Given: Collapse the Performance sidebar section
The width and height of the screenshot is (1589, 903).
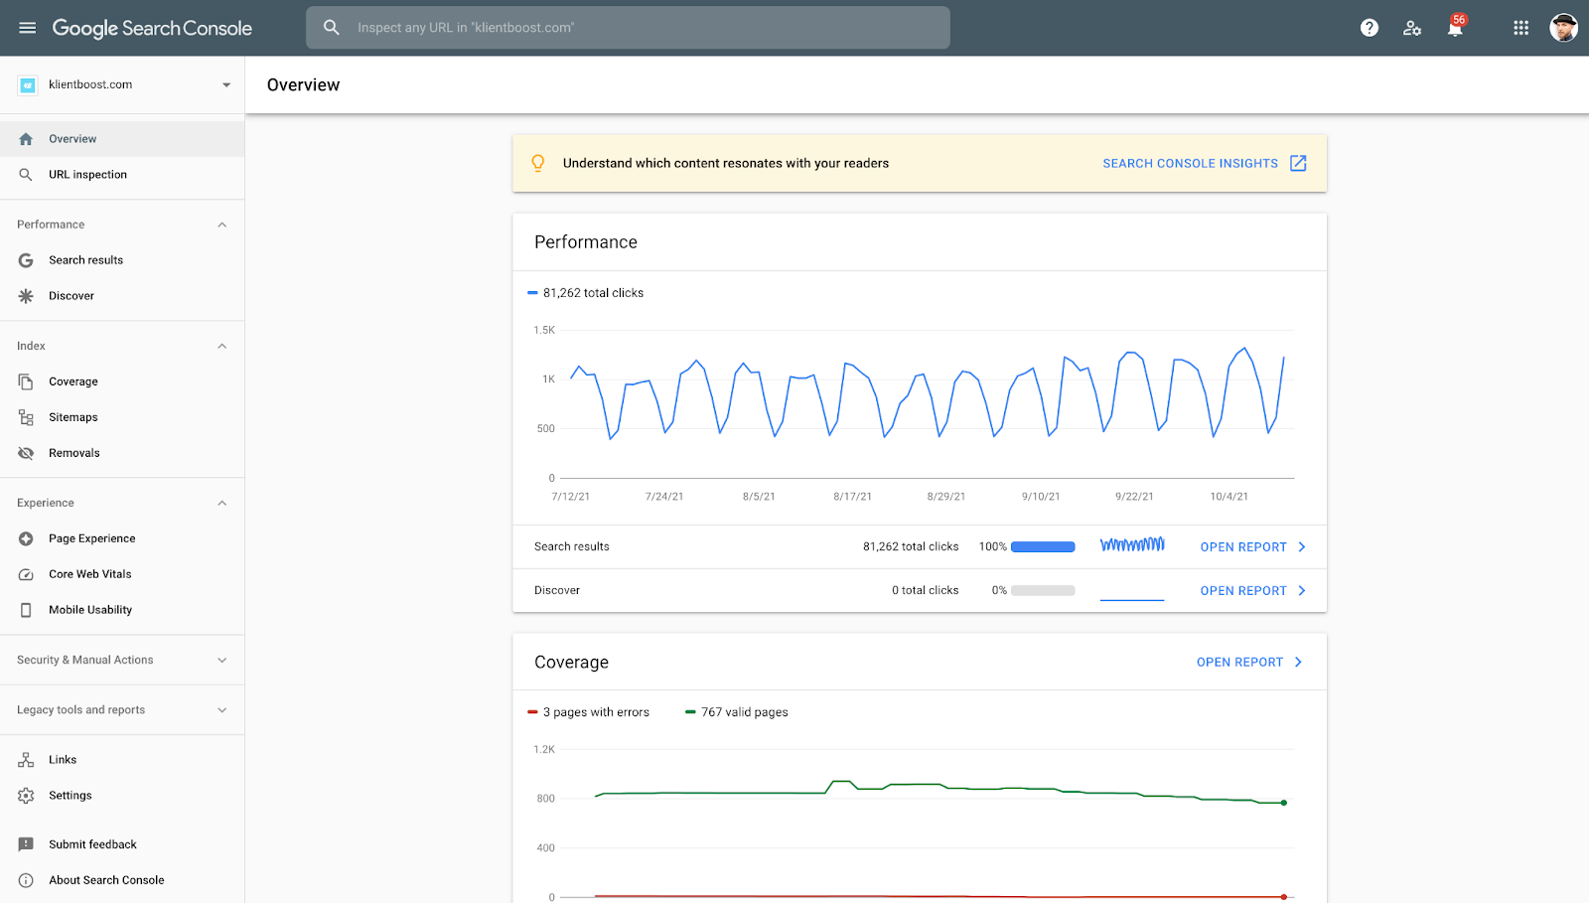Looking at the screenshot, I should [222, 225].
